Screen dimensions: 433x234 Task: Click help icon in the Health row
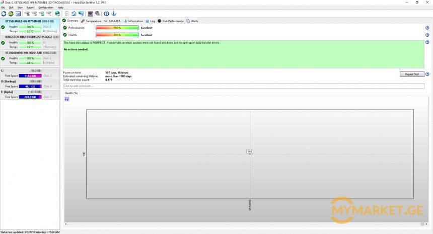tap(427, 35)
